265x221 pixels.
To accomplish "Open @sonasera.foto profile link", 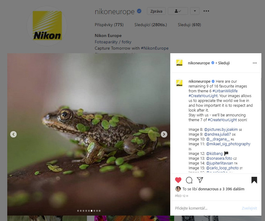I will pyautogui.click(x=219, y=158).
